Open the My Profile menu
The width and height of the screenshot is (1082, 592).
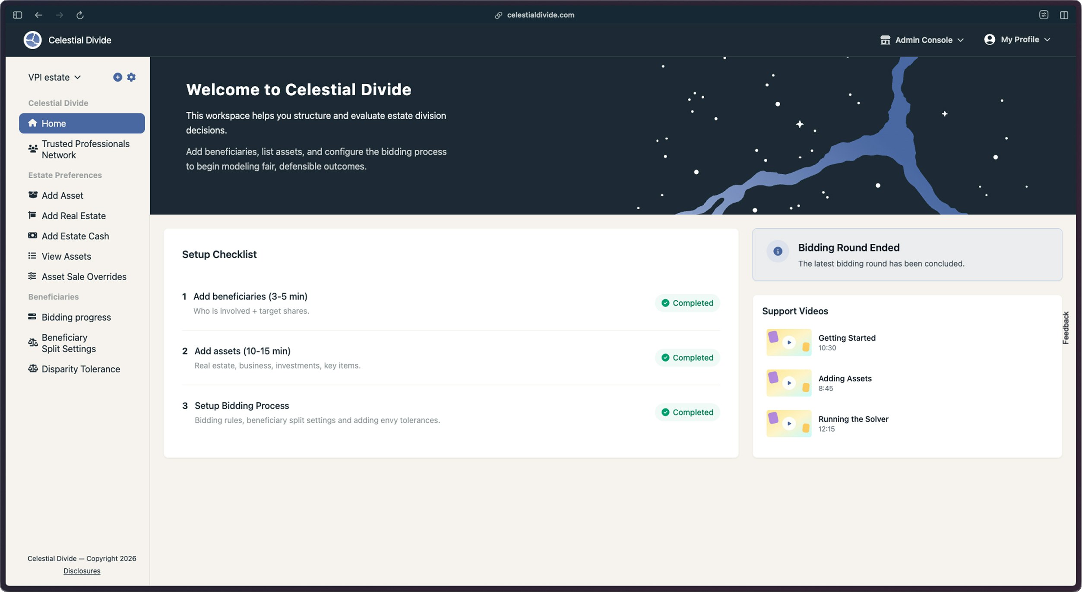click(1017, 40)
